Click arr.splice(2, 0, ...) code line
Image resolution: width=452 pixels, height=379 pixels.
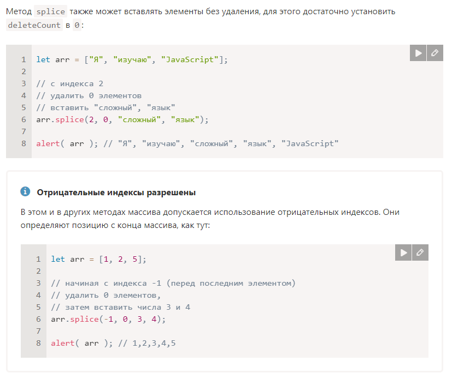(x=122, y=119)
